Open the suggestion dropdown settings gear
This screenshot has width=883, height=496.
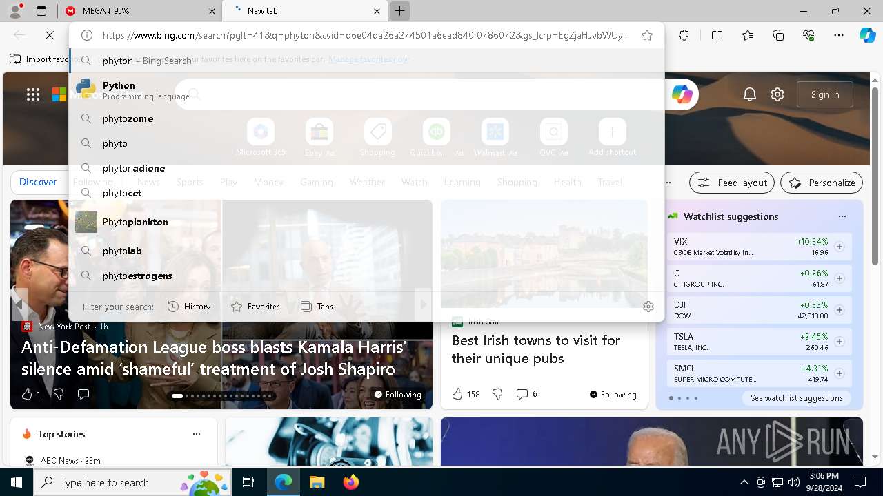point(648,307)
